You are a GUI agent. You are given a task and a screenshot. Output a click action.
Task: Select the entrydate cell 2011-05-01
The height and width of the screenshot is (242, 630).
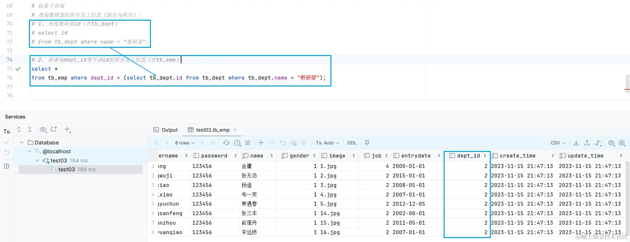[417, 223]
